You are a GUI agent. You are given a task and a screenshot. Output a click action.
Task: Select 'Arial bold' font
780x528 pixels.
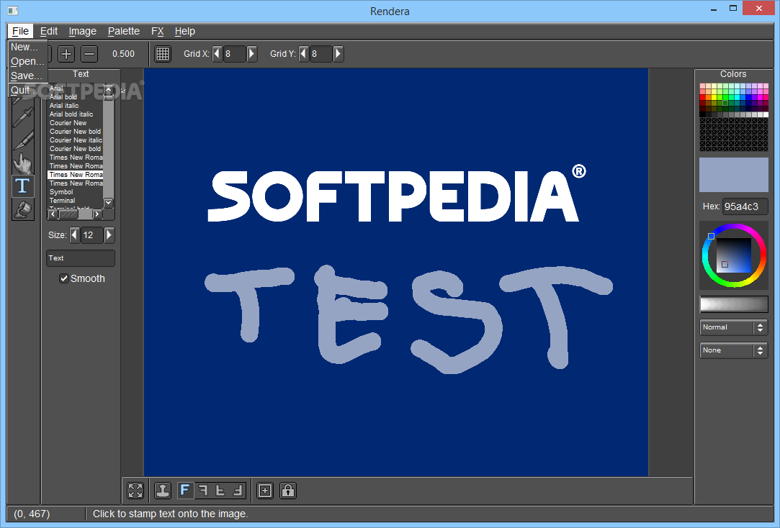tap(75, 97)
